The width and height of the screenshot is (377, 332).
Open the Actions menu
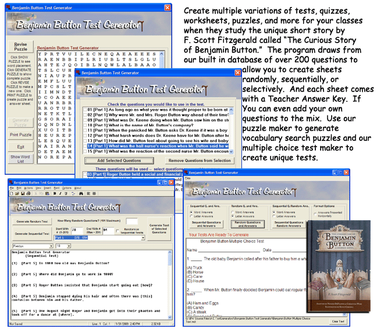tap(29, 188)
